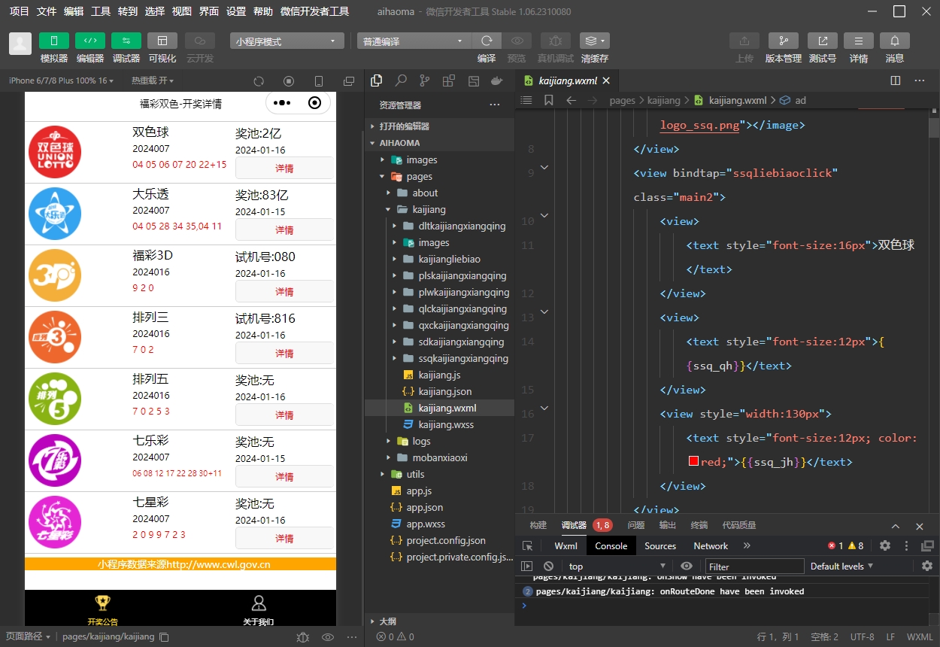
Task: Stop the simulator with the stop icon
Action: [x=289, y=81]
